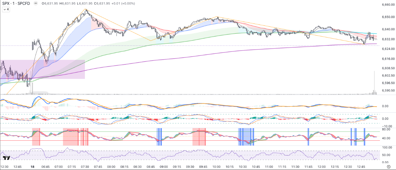This screenshot has height=170, width=396.
Task: Click the gray market status icon beside SPCFD
Action: point(35,3)
